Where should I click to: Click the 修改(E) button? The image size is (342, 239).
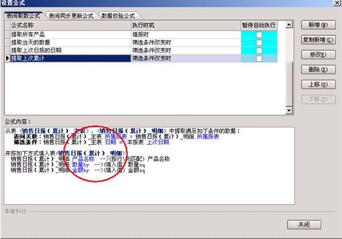[318, 54]
